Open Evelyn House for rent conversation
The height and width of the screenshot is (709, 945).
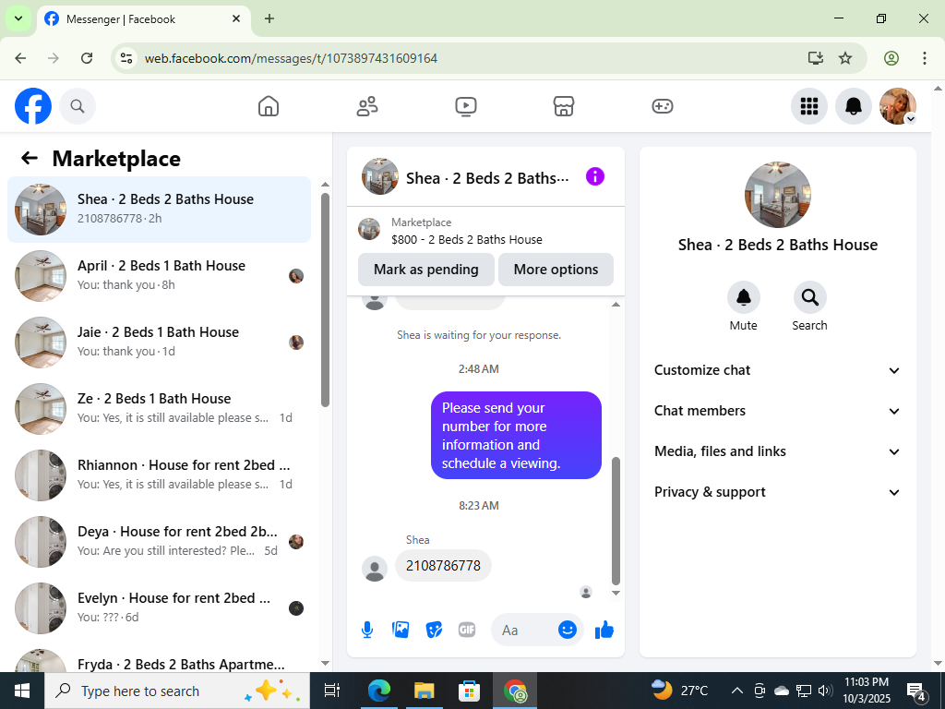tap(159, 607)
